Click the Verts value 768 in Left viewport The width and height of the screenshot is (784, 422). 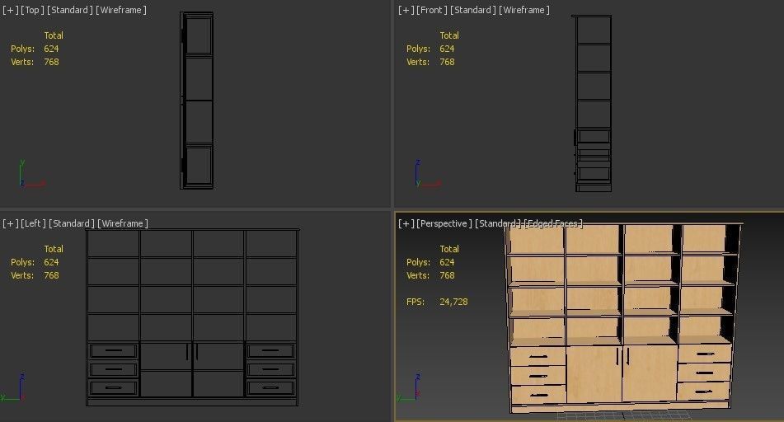click(x=51, y=275)
